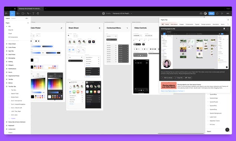
Task: Select the Figjam tab in Figma Tips
Action: point(197,24)
